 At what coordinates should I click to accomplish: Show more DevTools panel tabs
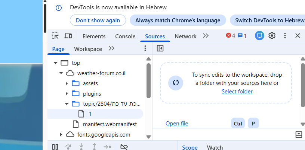pyautogui.click(x=206, y=36)
